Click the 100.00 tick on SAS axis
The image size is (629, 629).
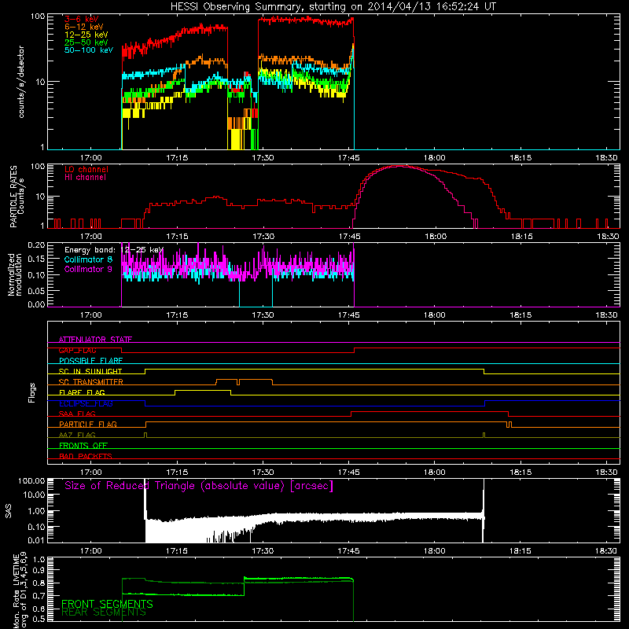(31, 480)
